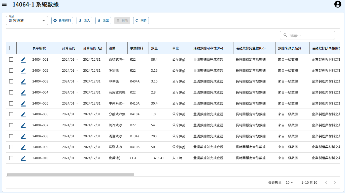Click the 1–10 共 10 pagination text
The width and height of the screenshot is (345, 193).
point(309,183)
